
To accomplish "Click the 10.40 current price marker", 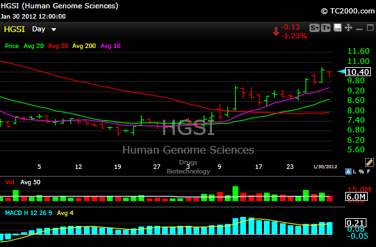I will pyautogui.click(x=358, y=72).
